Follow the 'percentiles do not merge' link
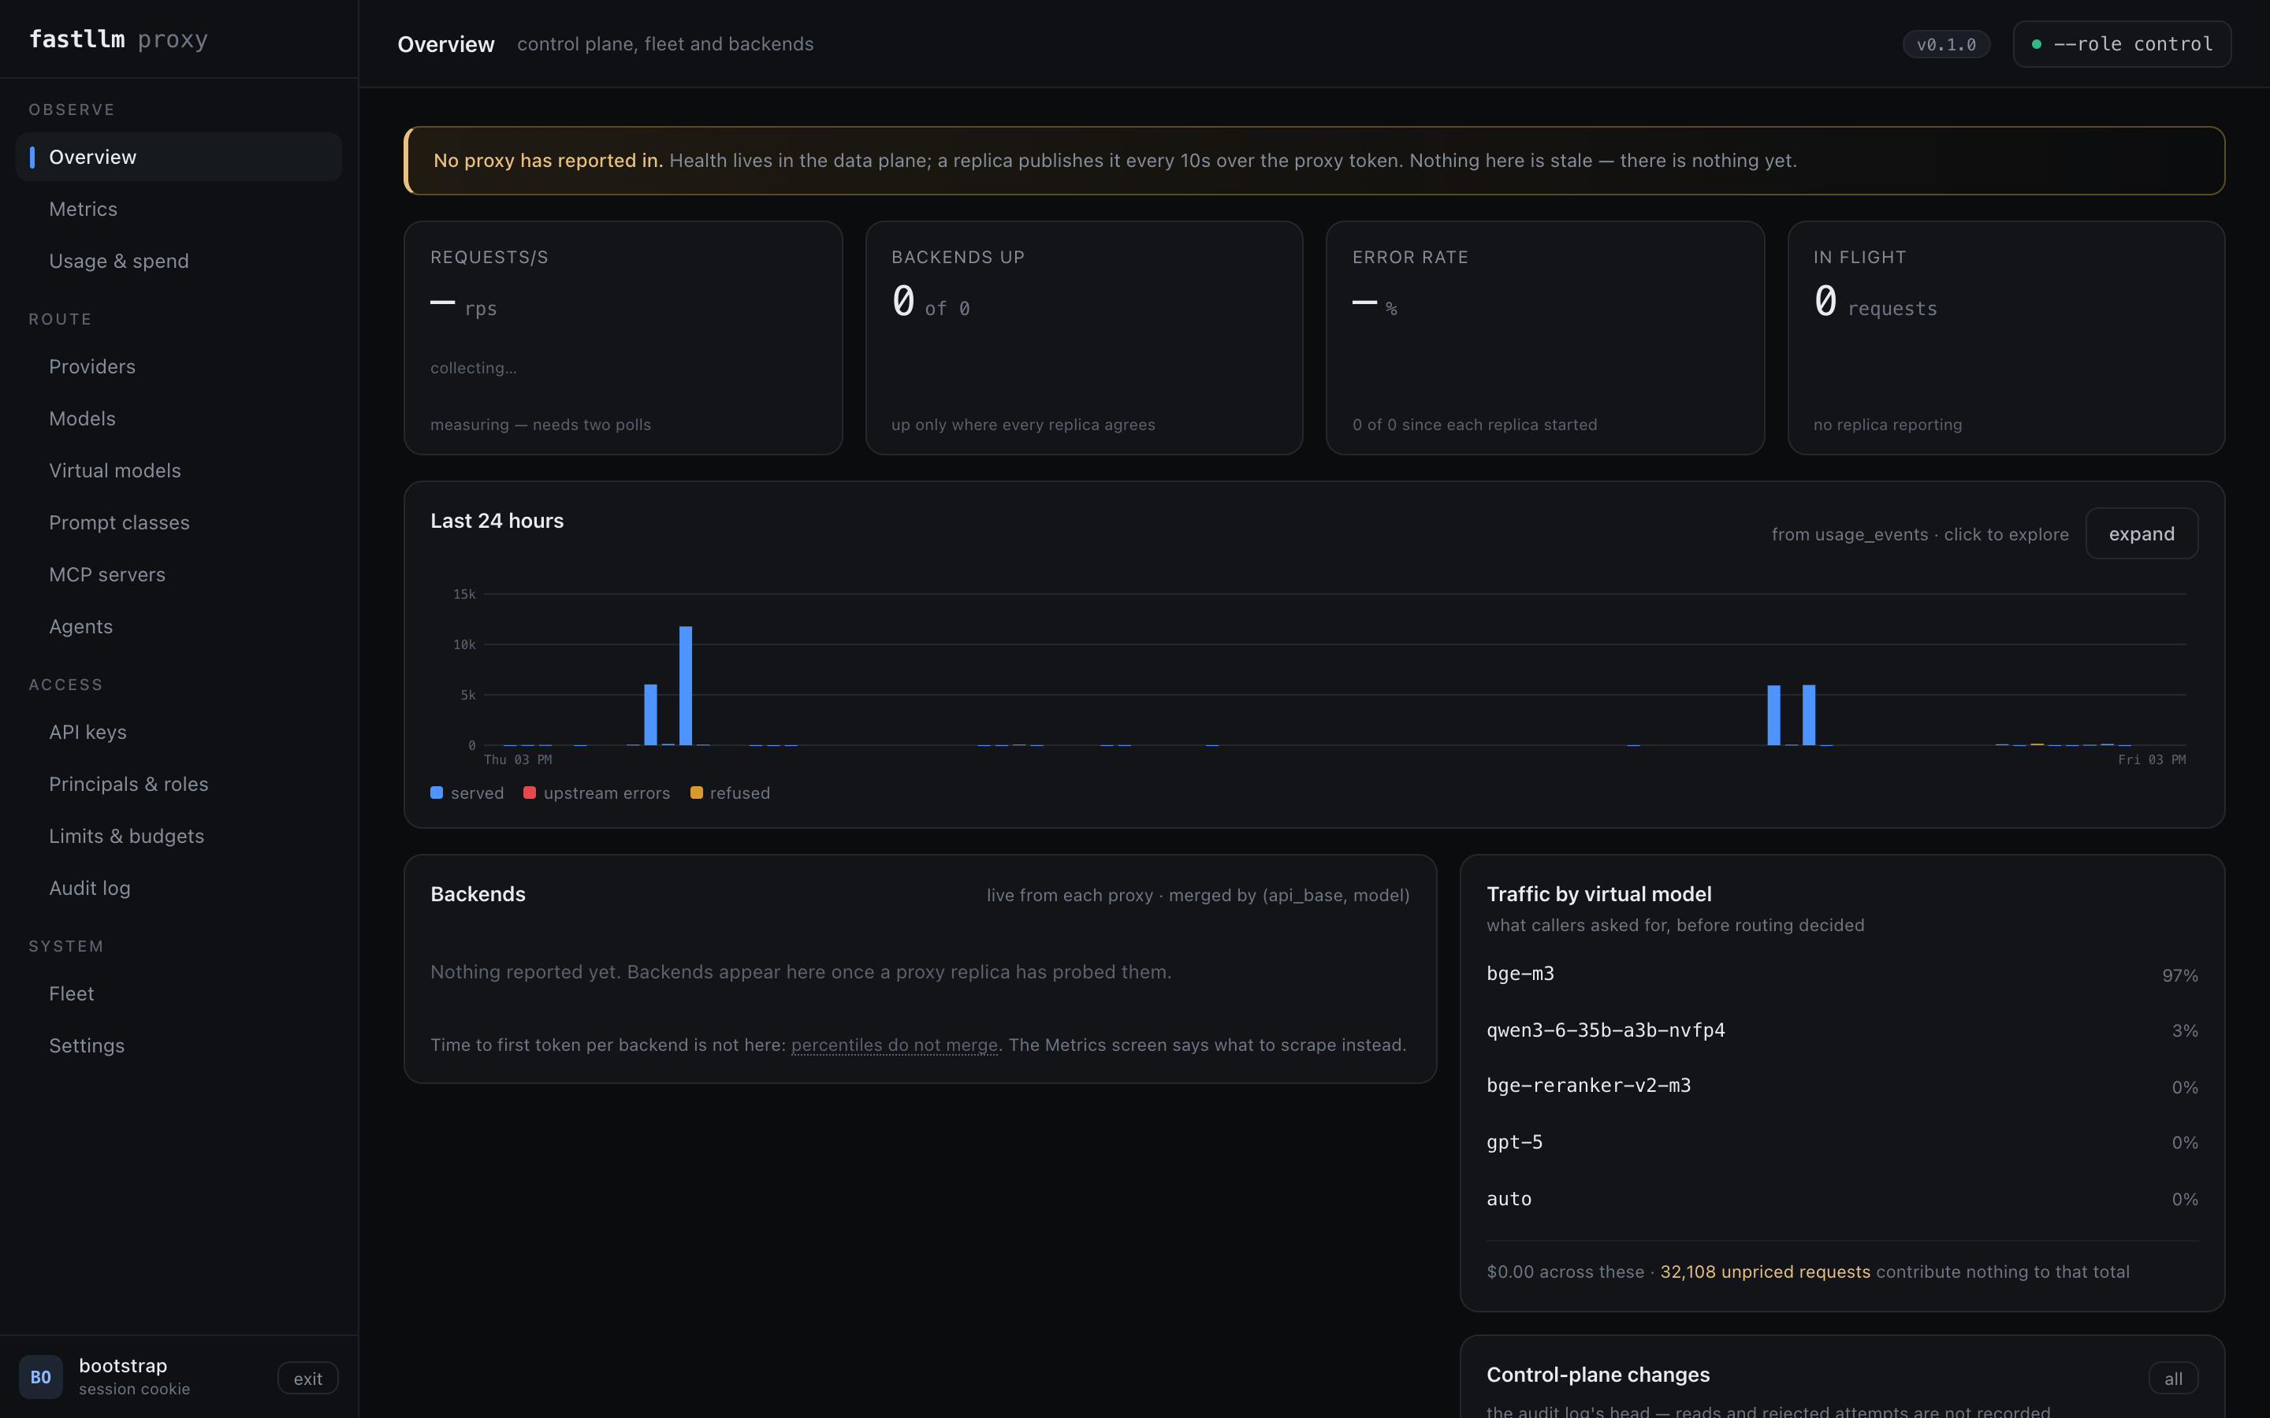 coord(894,1045)
